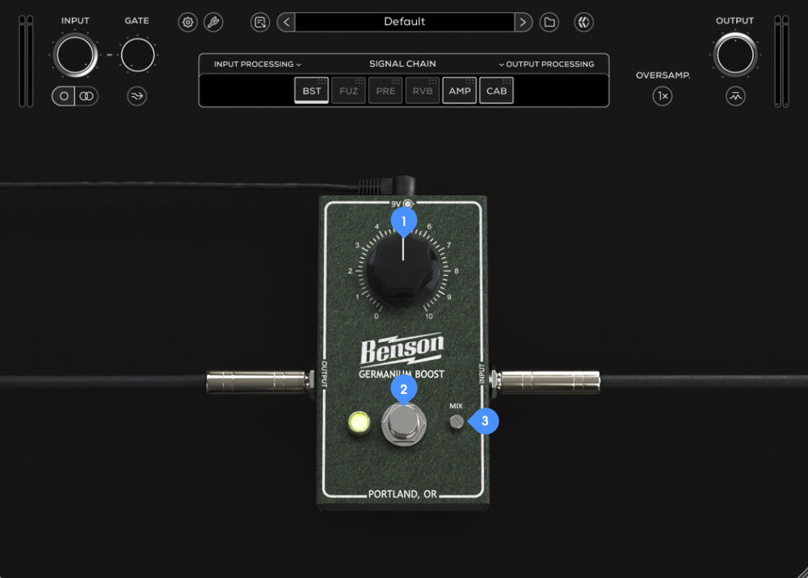Toggle the output limiter icon under OUTPUT
The width and height of the screenshot is (808, 578).
pyautogui.click(x=735, y=96)
